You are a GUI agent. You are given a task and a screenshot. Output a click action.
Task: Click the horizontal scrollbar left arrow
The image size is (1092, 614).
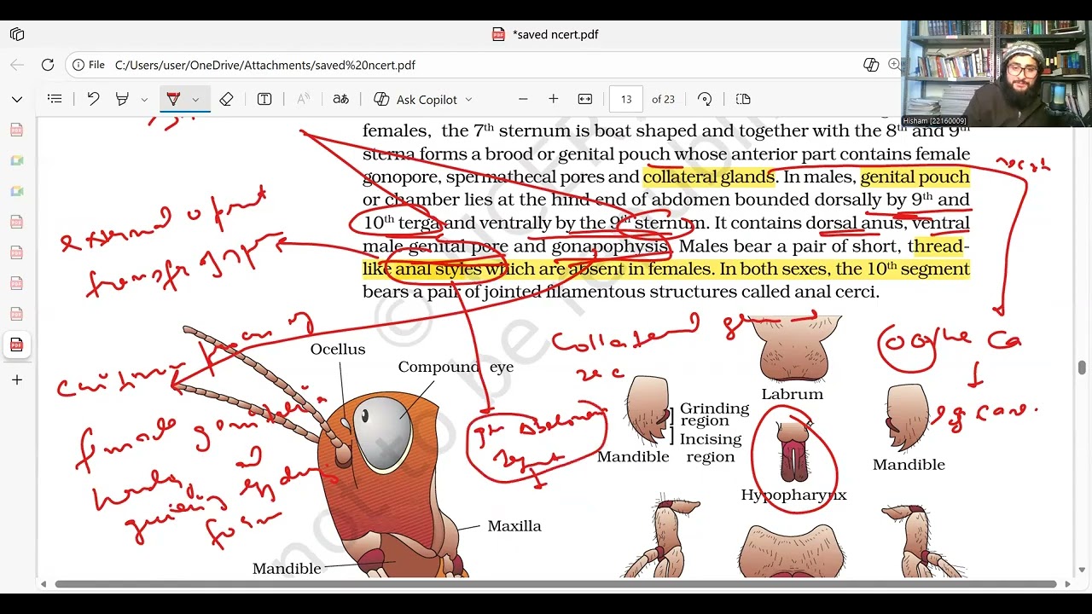(x=44, y=584)
